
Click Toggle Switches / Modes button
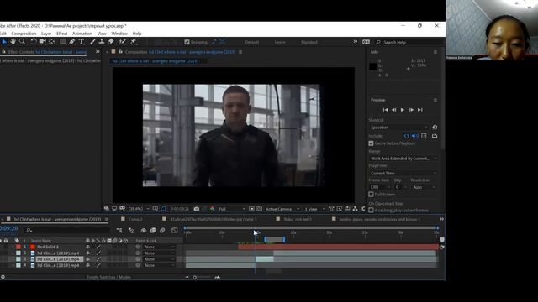[108, 277]
